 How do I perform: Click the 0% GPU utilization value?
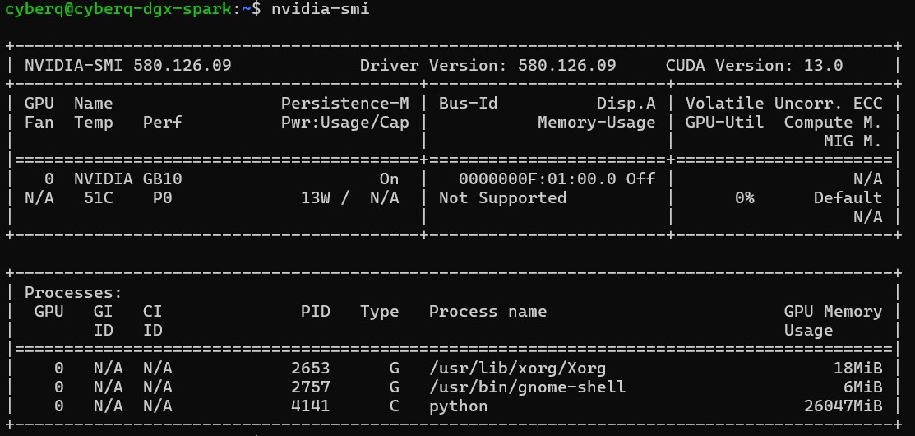(744, 198)
